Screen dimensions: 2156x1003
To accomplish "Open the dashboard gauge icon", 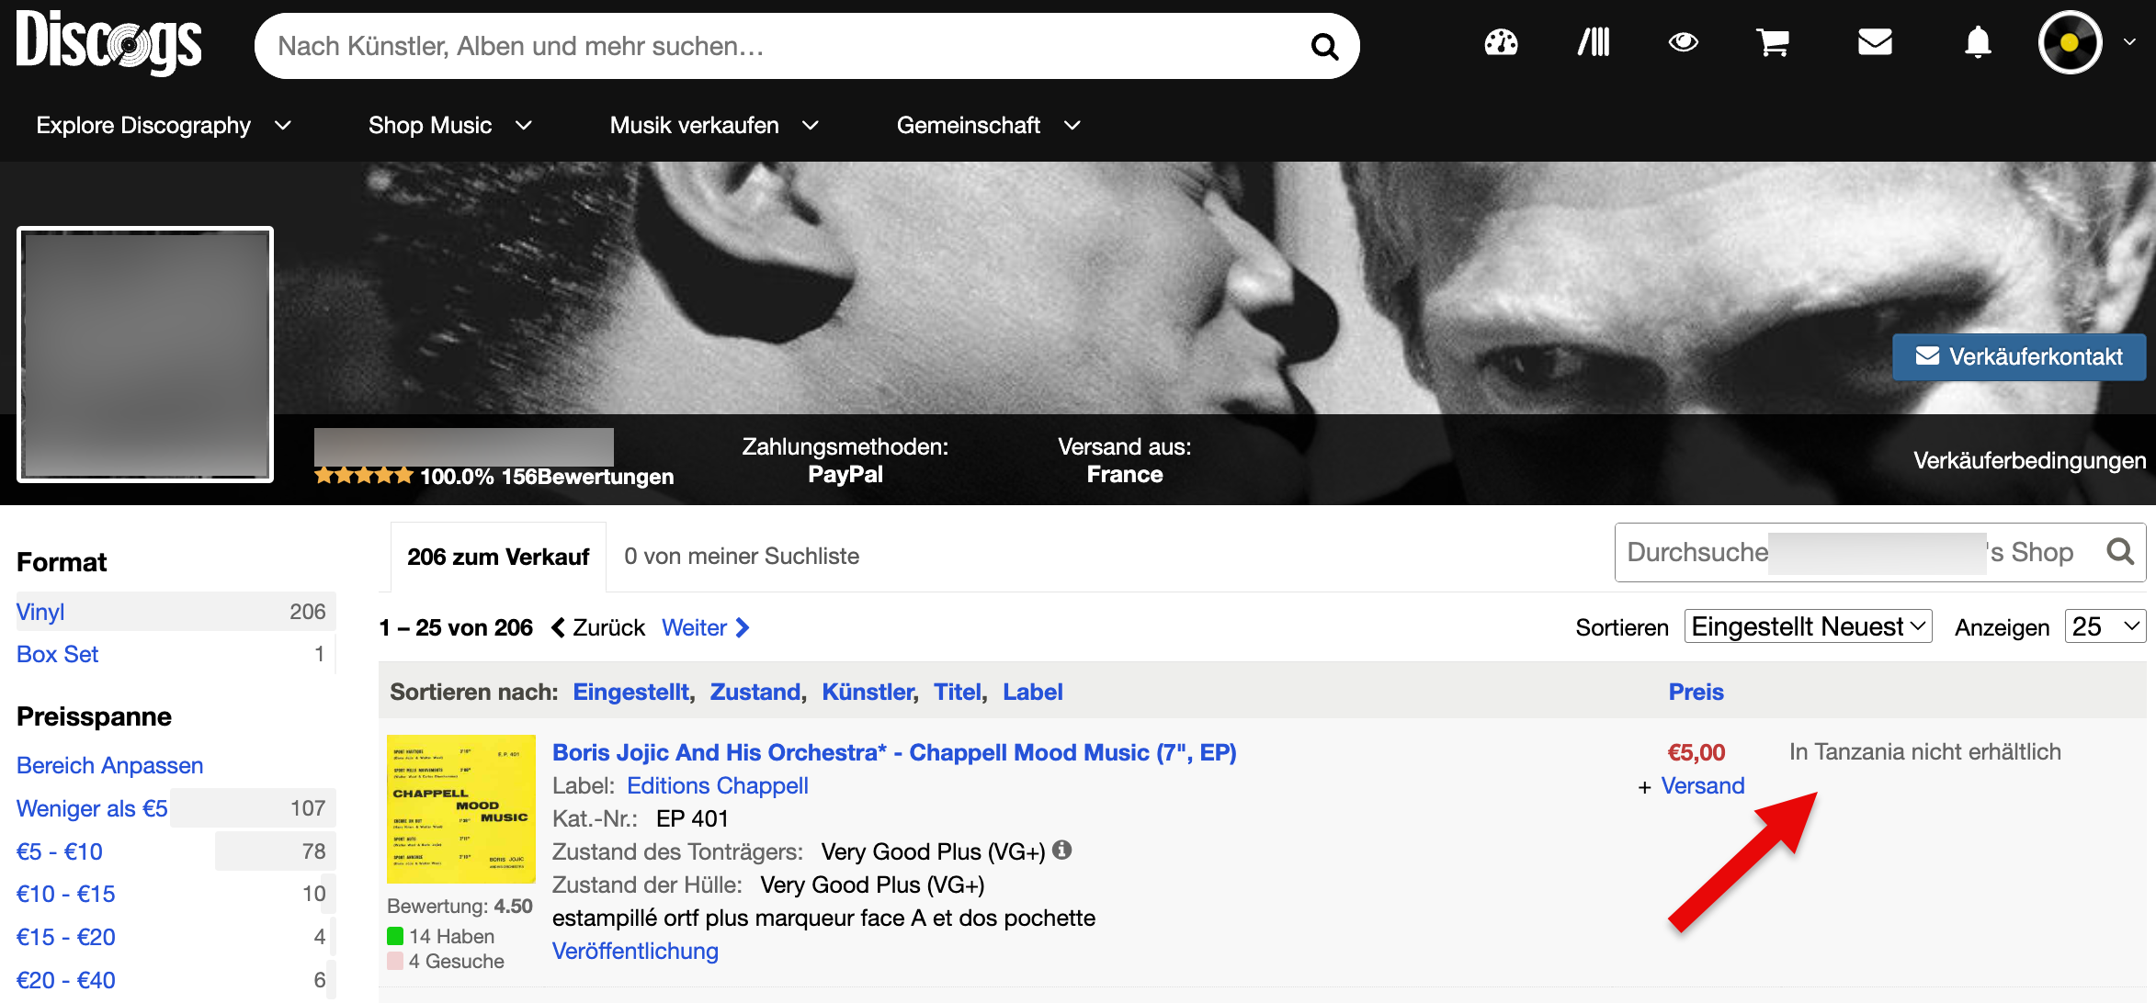I will [1501, 42].
